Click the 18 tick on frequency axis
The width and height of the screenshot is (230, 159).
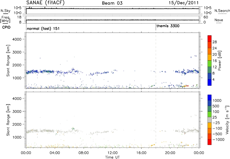[19, 17]
